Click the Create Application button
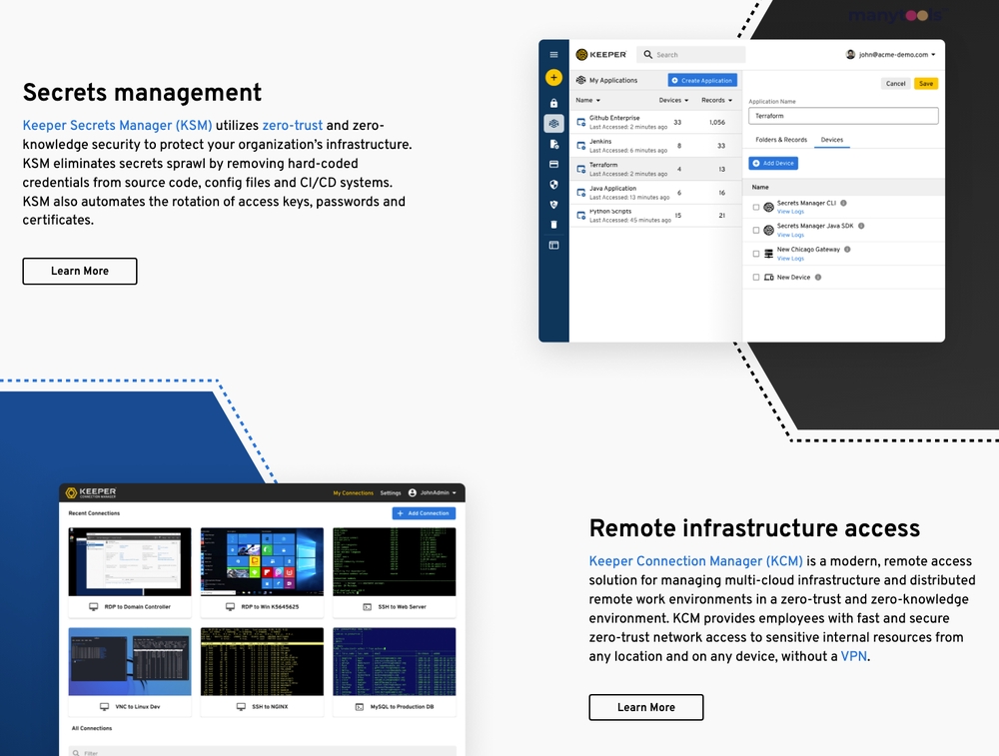This screenshot has width=999, height=756. 702,80
